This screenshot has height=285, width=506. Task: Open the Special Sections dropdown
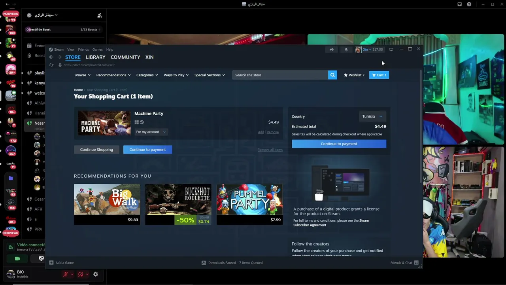click(210, 75)
